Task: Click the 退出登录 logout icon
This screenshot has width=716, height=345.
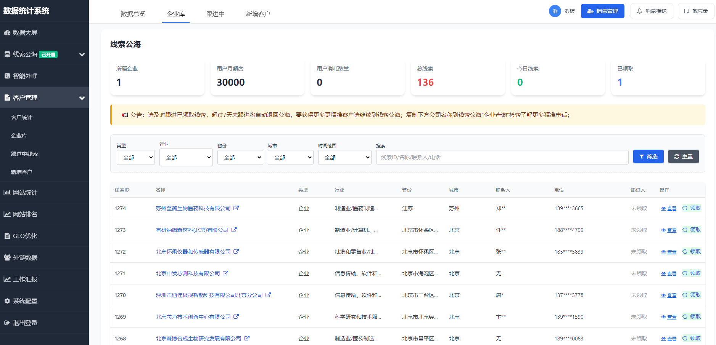Action: 7,323
